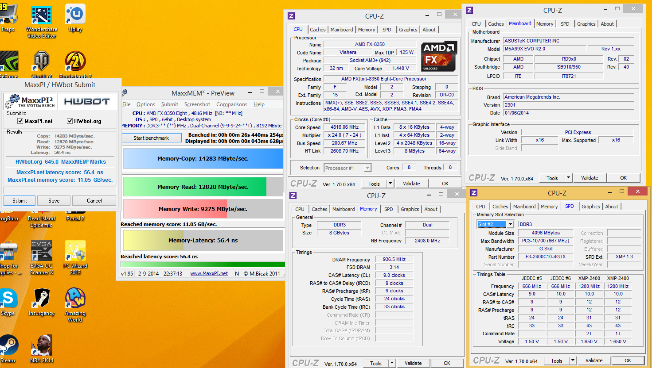Click the Start benchmark button
This screenshot has width=652, height=368.
tap(151, 138)
